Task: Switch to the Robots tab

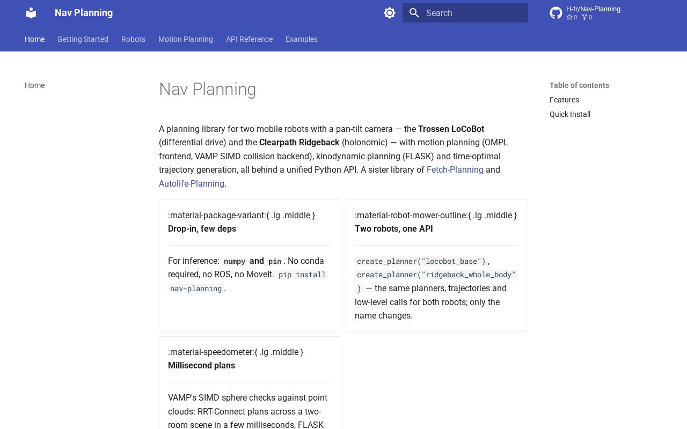Action: click(133, 39)
